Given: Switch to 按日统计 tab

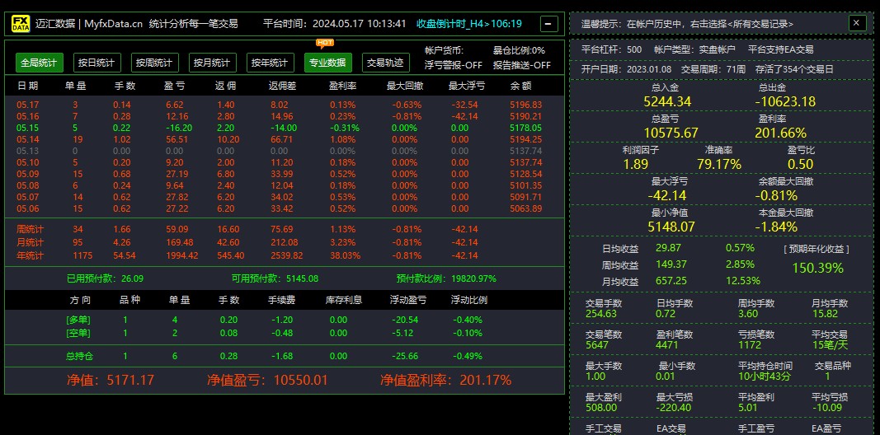Looking at the screenshot, I should [x=97, y=63].
